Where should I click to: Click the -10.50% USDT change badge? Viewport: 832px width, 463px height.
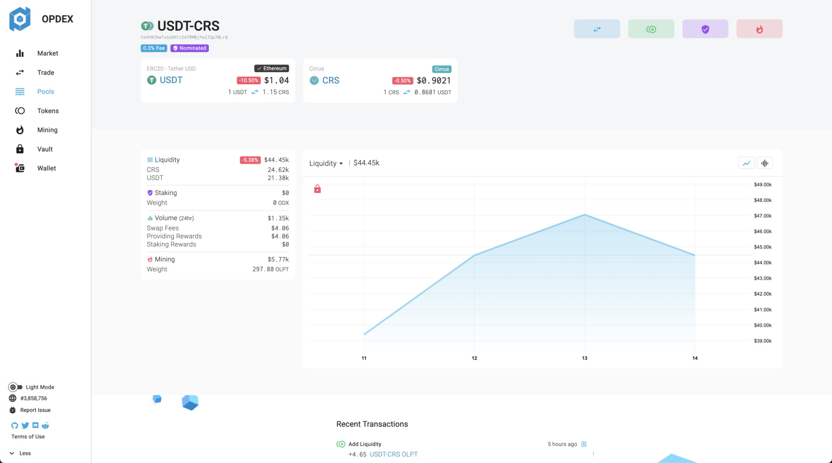pyautogui.click(x=248, y=80)
